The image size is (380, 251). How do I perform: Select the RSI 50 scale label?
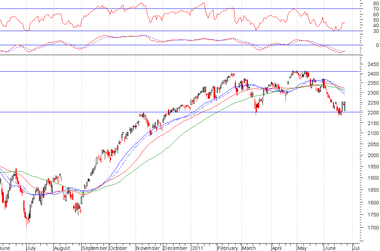click(x=376, y=20)
